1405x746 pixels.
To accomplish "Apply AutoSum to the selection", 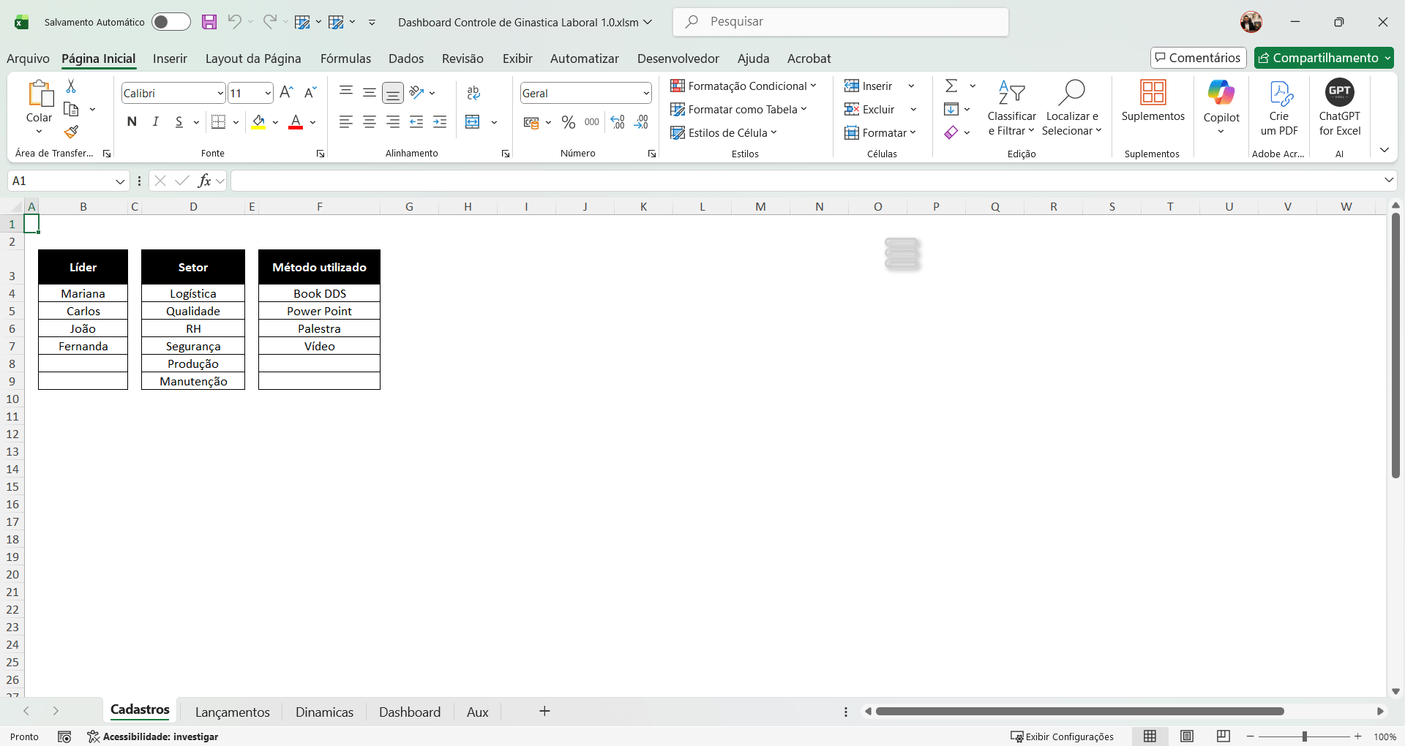I will [x=951, y=86].
